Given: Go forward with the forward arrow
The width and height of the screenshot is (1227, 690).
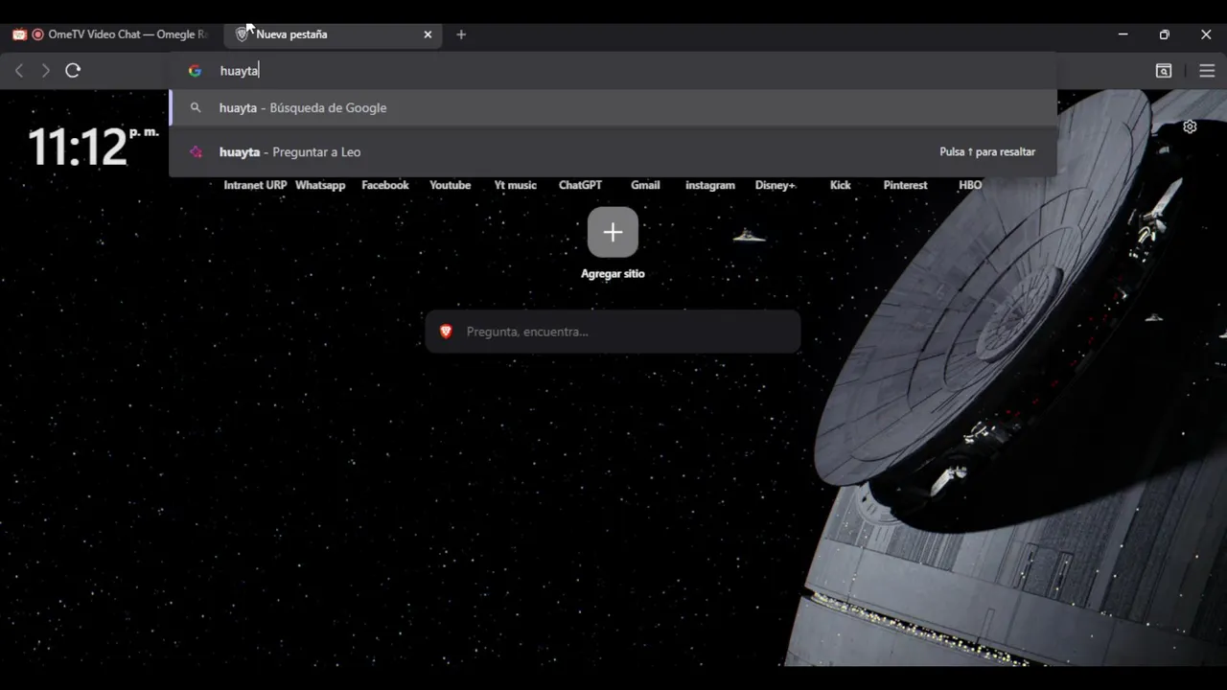Looking at the screenshot, I should point(45,70).
